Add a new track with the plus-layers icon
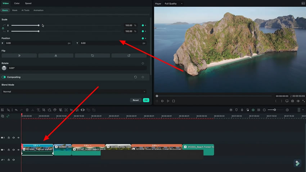Screen dimensions: 306x172 pyautogui.click(x=3, y=116)
